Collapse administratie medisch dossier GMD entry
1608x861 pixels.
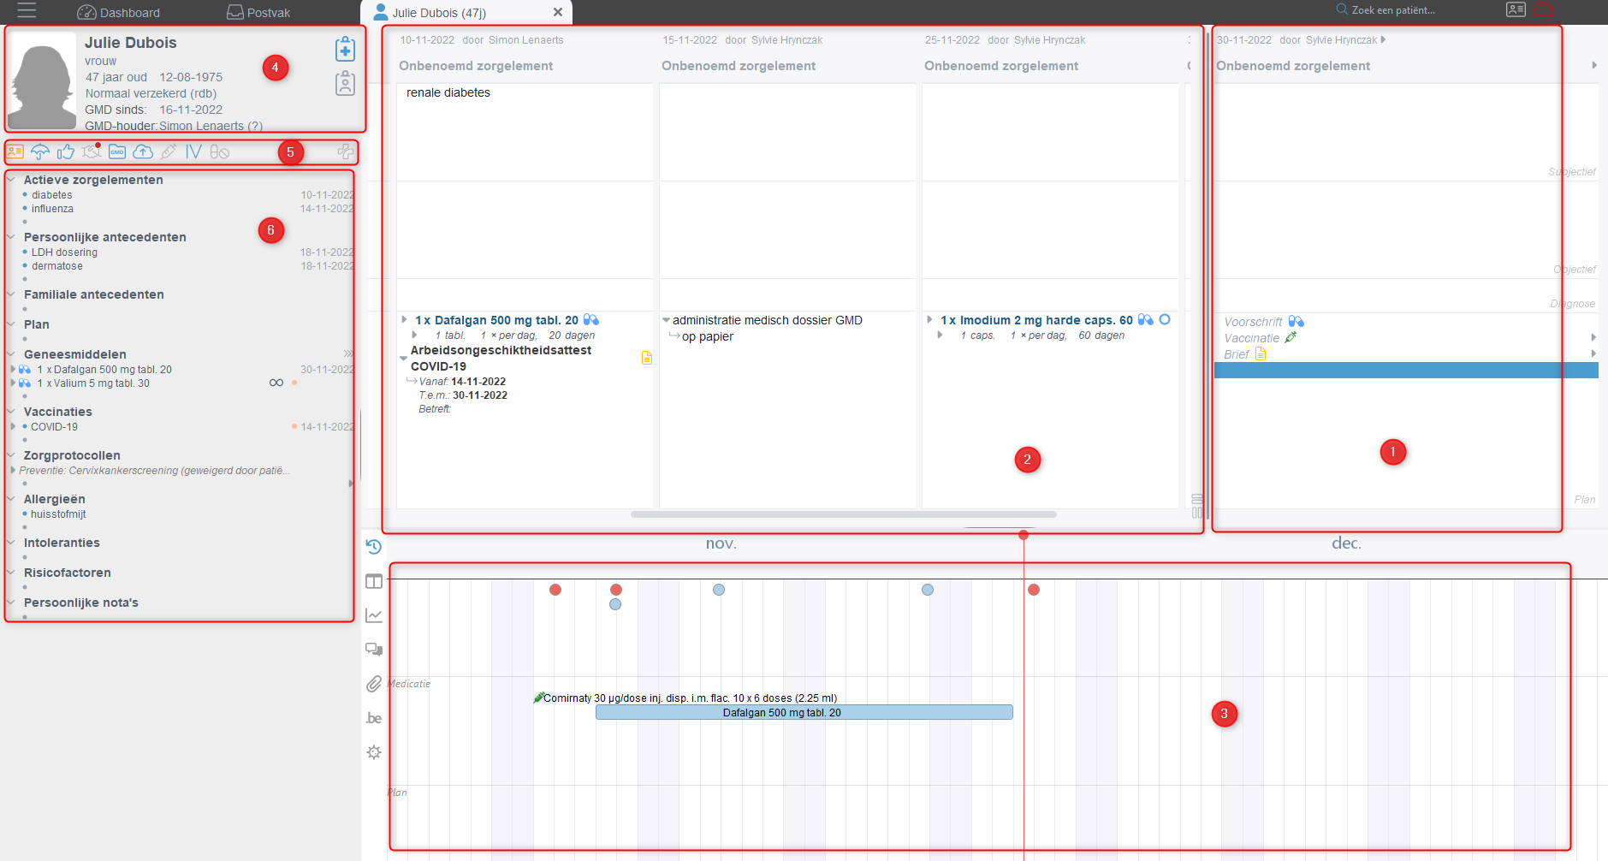666,320
